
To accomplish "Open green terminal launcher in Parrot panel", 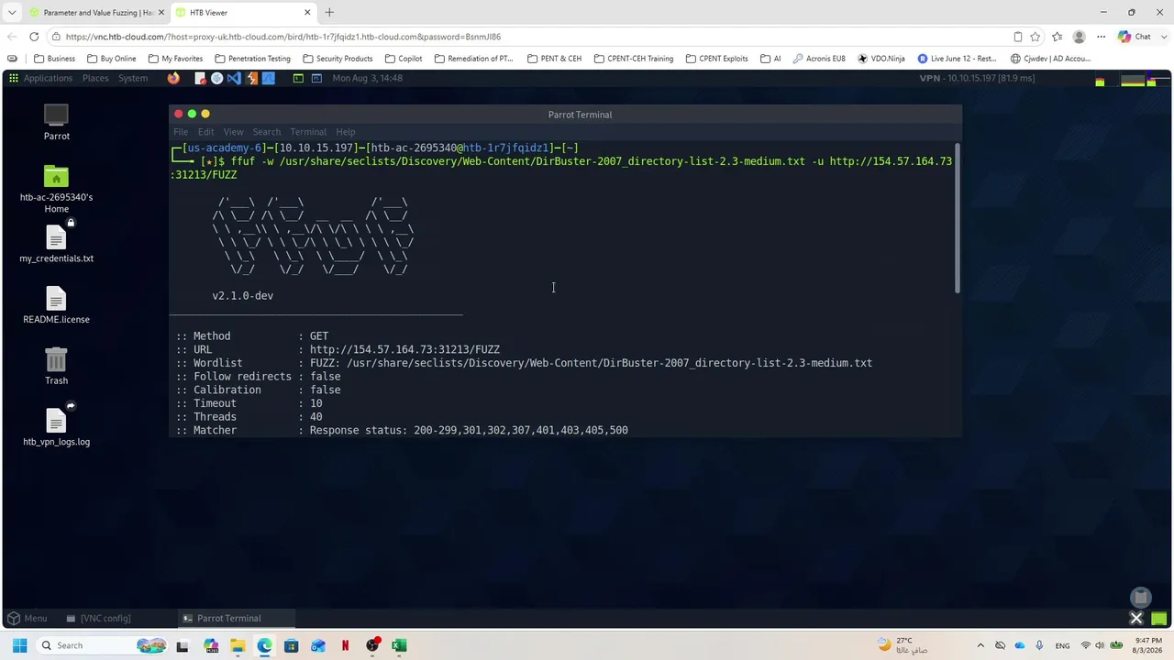I will (298, 78).
